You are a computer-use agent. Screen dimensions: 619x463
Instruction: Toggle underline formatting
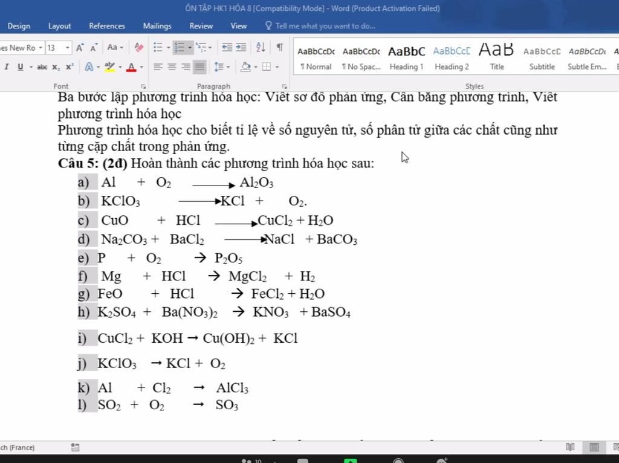click(20, 66)
